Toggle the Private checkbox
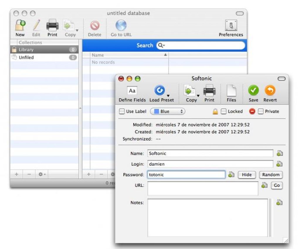Viewport: 299px width, 249px height. coord(261,111)
